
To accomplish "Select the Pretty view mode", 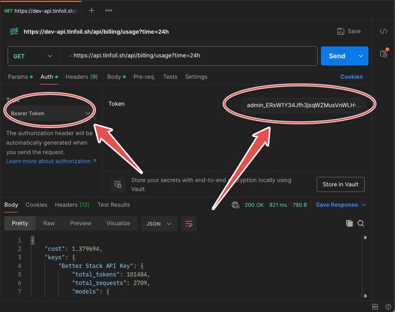I will point(20,223).
